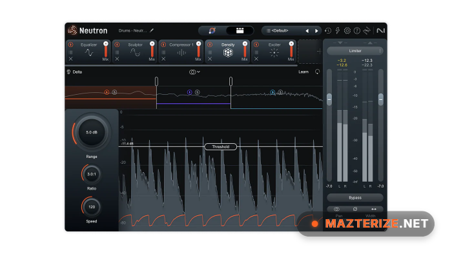Open the channel mode dropdown

point(194,72)
